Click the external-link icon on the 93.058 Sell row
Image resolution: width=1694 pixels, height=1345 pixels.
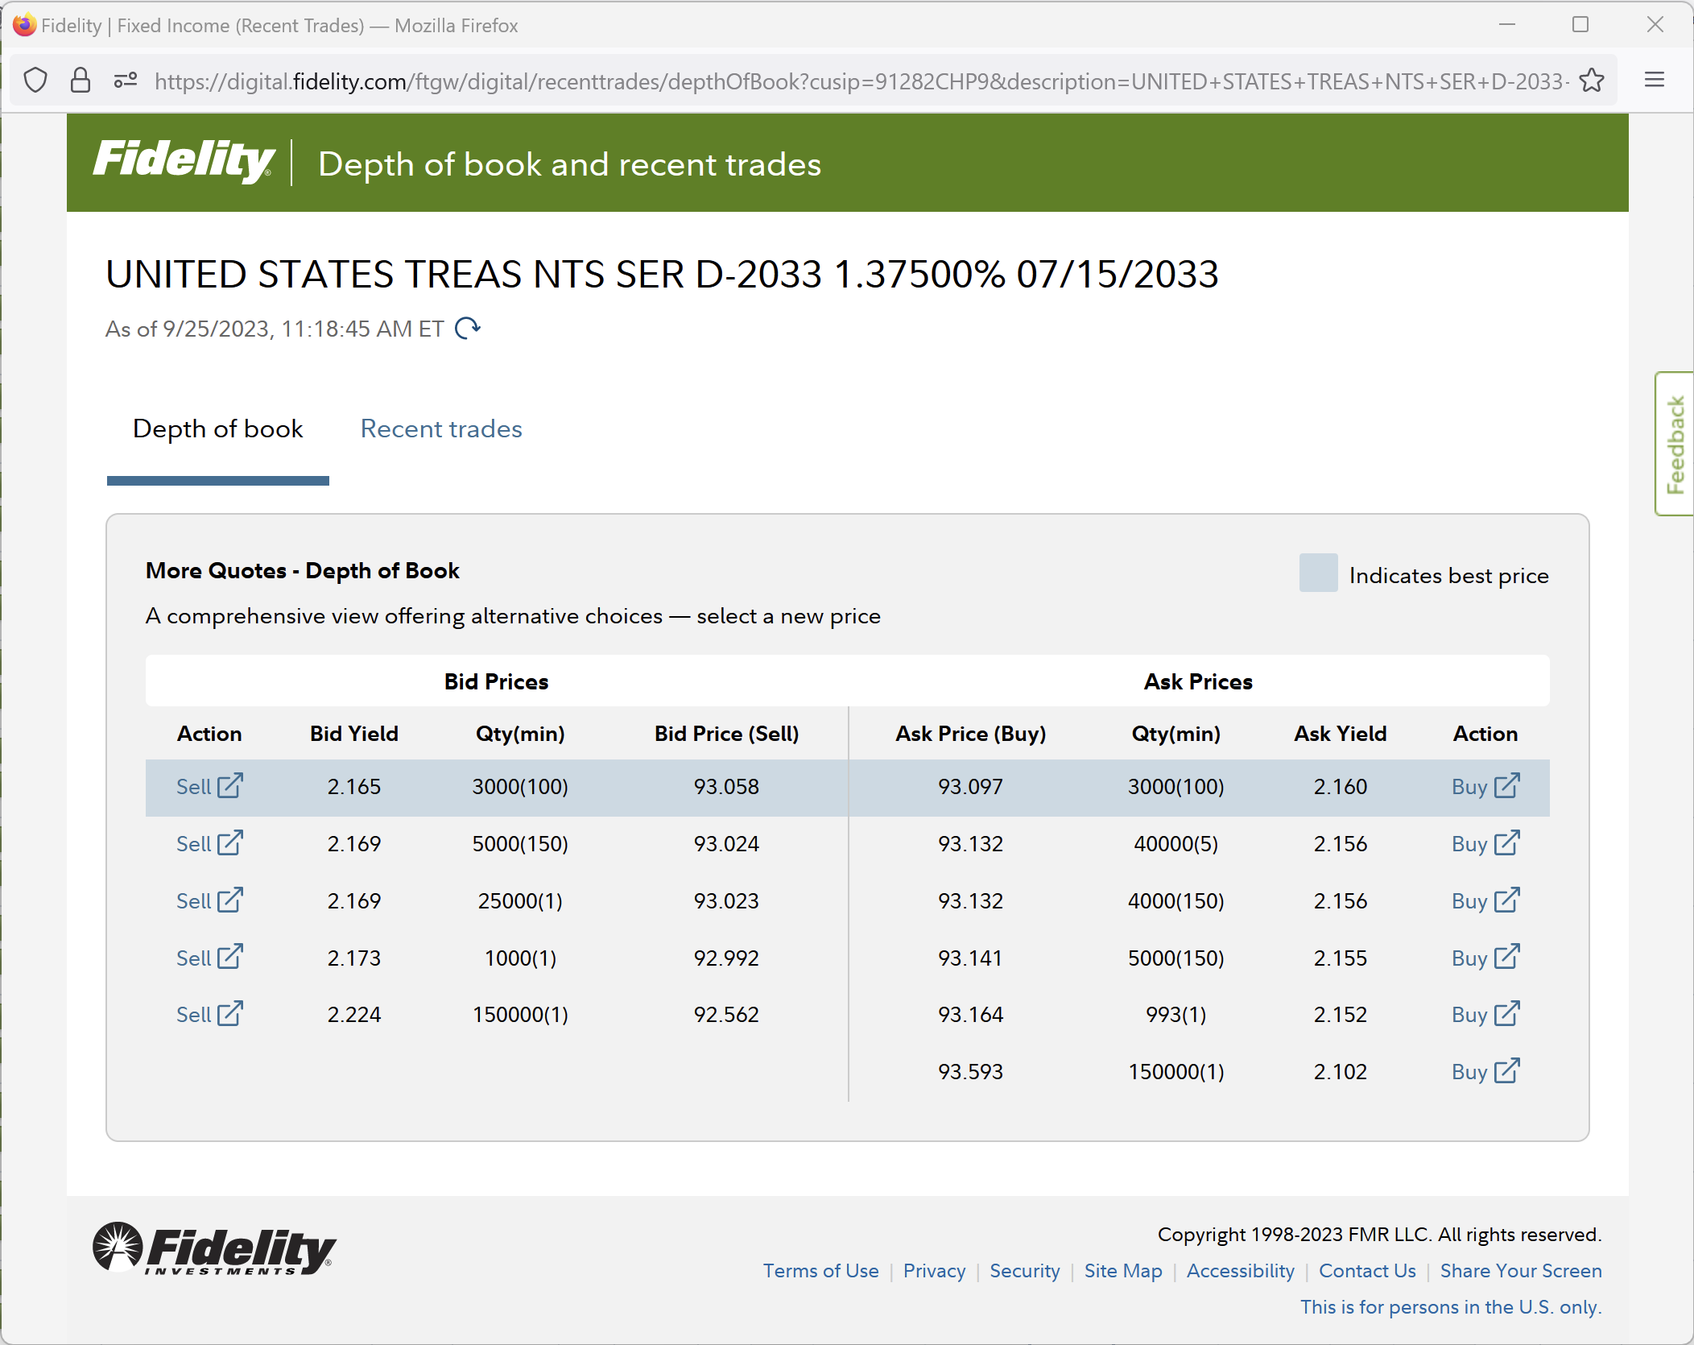tap(230, 786)
